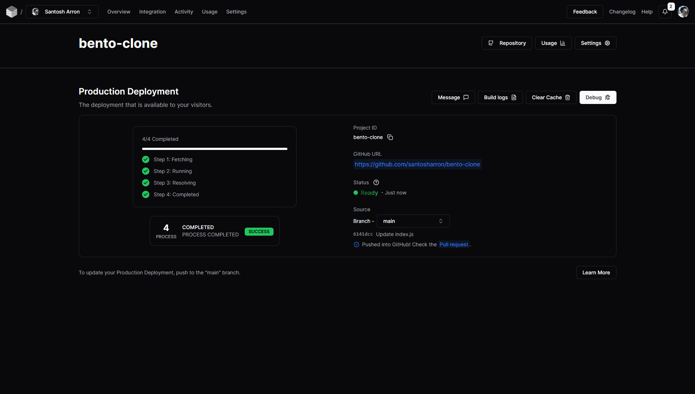Click the Message button

click(x=453, y=97)
